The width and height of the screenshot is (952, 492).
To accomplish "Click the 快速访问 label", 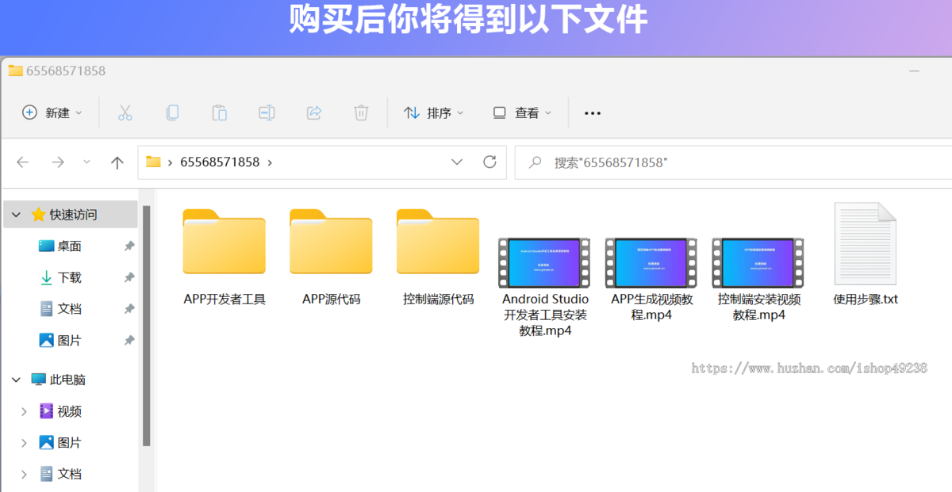I will pyautogui.click(x=73, y=215).
